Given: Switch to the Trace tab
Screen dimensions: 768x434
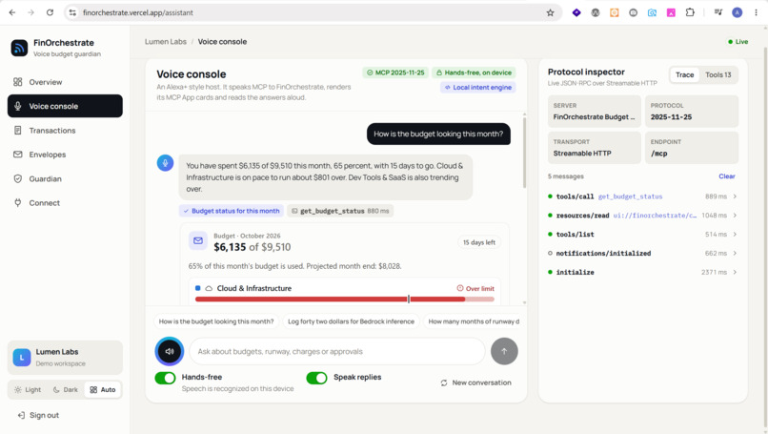Looking at the screenshot, I should point(684,75).
